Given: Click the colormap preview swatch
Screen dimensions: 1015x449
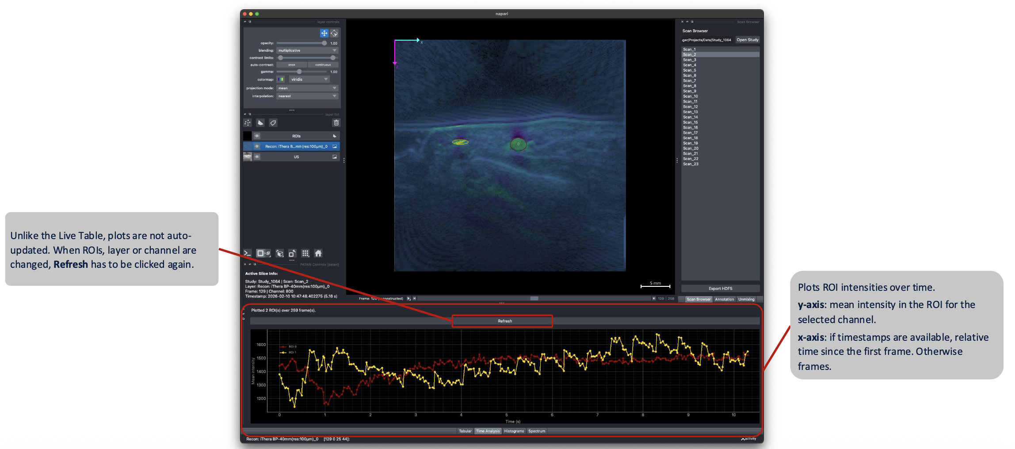Looking at the screenshot, I should 281,80.
